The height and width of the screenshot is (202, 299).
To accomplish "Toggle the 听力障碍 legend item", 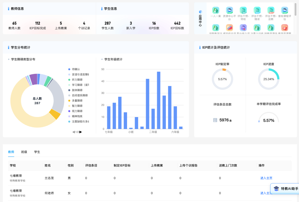I will pos(75,80).
